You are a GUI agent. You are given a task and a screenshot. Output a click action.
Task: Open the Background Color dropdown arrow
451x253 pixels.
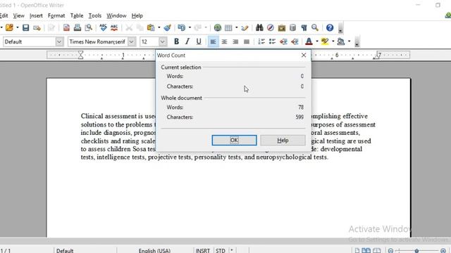[x=350, y=41]
